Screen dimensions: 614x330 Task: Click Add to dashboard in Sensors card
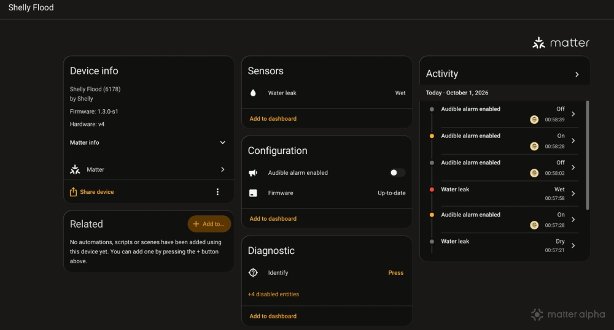pos(273,118)
